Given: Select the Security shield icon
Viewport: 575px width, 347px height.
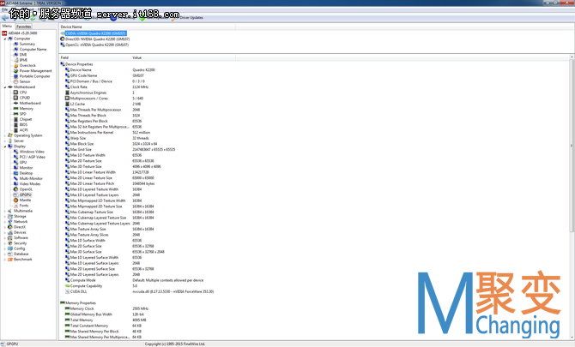Looking at the screenshot, I should pos(10,243).
